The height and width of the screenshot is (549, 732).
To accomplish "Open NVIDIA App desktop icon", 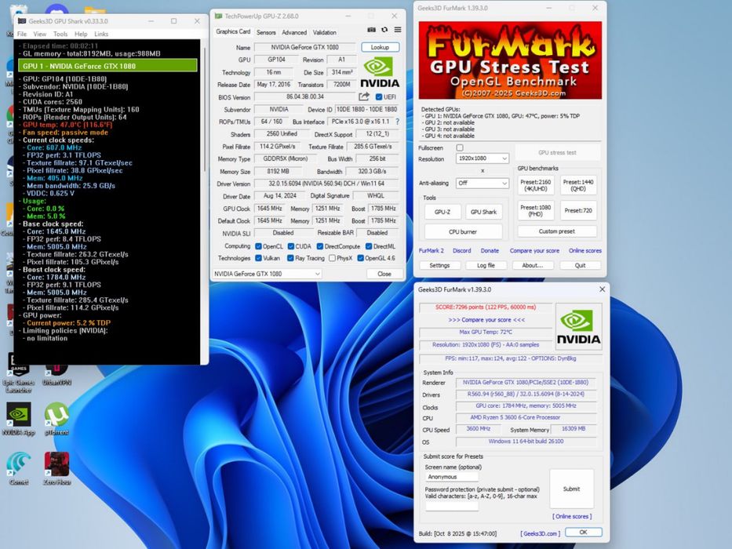I will click(x=19, y=419).
